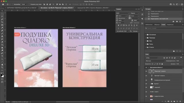This screenshot has height=103, width=184.
Task: Toggle Underline in Character panel
Action: point(134,25)
